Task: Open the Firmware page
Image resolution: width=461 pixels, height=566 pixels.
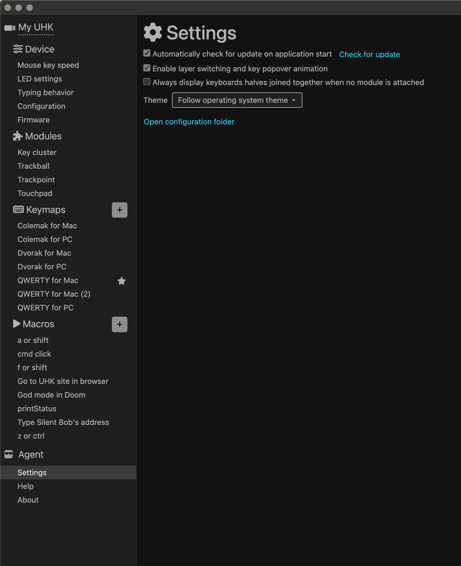Action: pos(34,120)
